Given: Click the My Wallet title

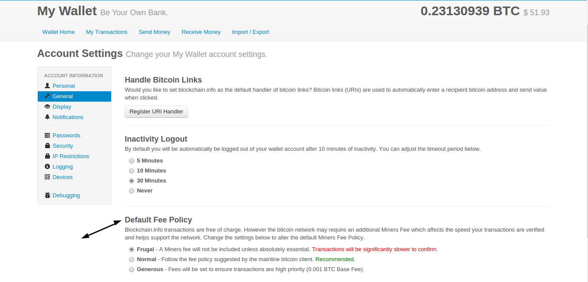Looking at the screenshot, I should (x=67, y=11).
